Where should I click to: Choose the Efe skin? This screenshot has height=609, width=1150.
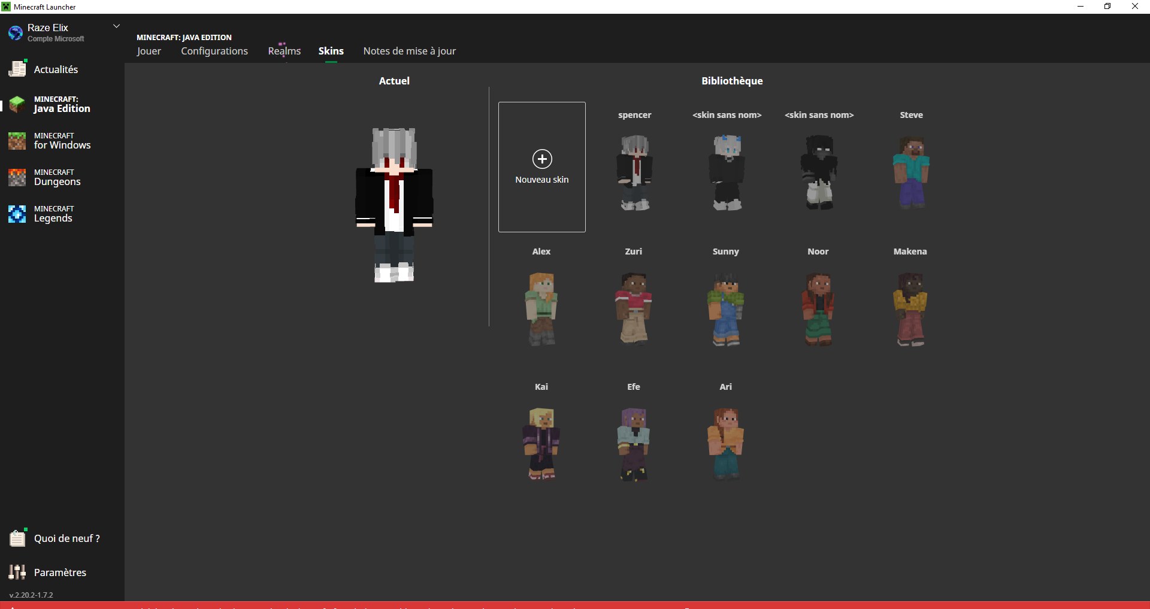click(634, 444)
